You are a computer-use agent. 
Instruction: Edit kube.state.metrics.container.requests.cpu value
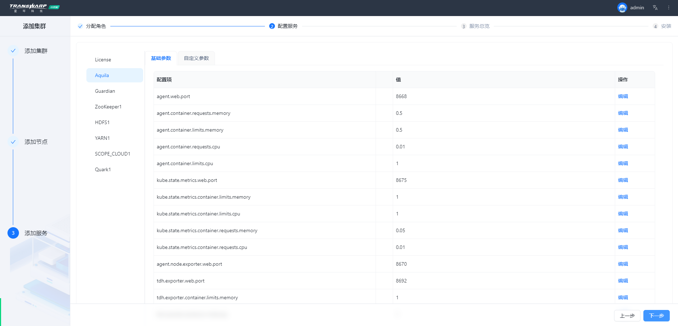click(x=623, y=247)
